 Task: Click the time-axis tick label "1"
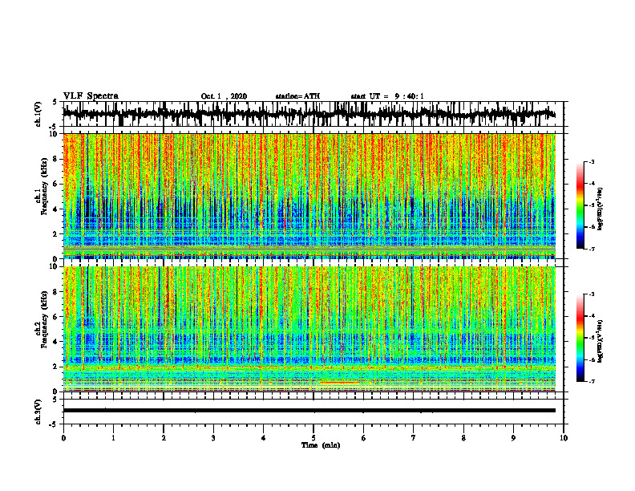click(113, 438)
